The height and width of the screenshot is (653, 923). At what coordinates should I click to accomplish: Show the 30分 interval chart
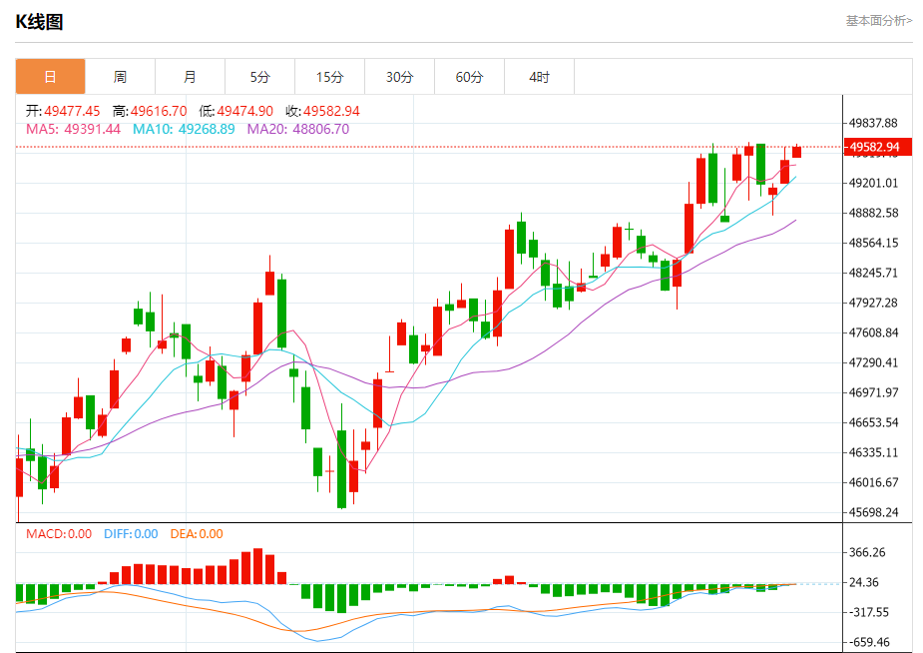click(399, 77)
